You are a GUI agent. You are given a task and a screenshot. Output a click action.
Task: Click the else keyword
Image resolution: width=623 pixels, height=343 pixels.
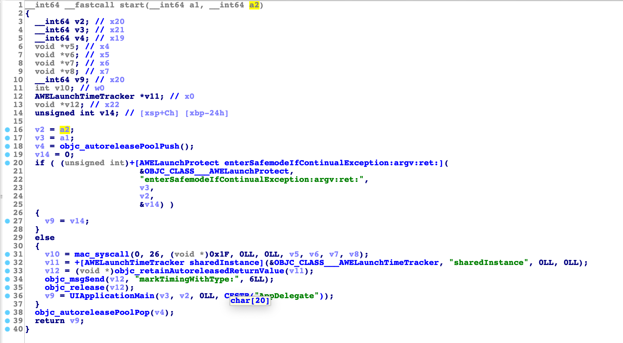click(45, 238)
